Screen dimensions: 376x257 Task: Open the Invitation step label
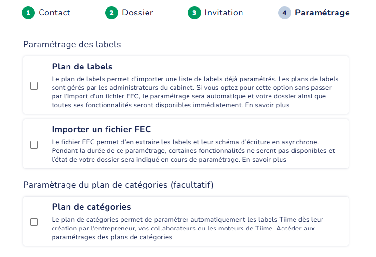tap(224, 13)
